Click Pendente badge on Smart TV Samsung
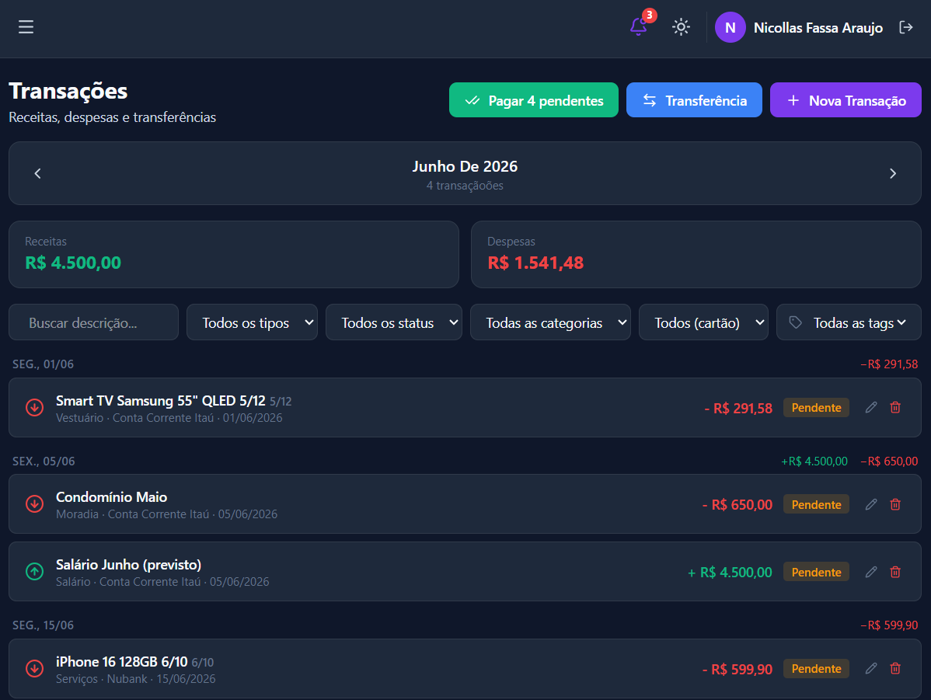This screenshot has width=931, height=700. pyautogui.click(x=816, y=408)
